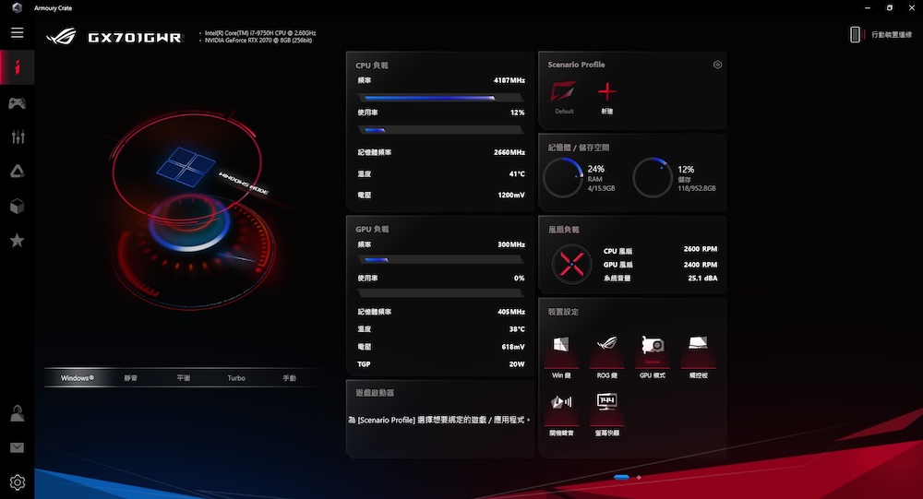The width and height of the screenshot is (923, 499).
Task: Select the Windows® mode tab
Action: tap(78, 378)
